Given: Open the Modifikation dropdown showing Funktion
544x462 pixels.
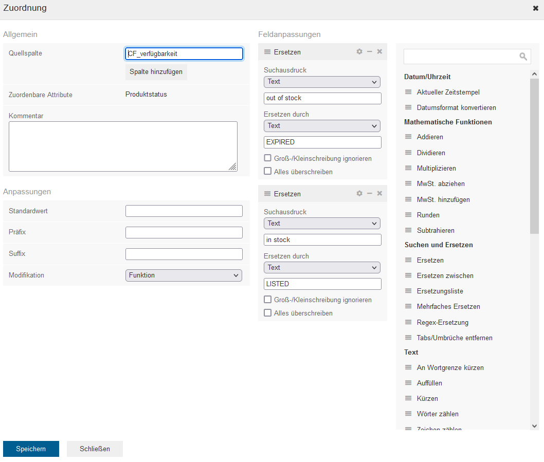Looking at the screenshot, I should [x=184, y=275].
